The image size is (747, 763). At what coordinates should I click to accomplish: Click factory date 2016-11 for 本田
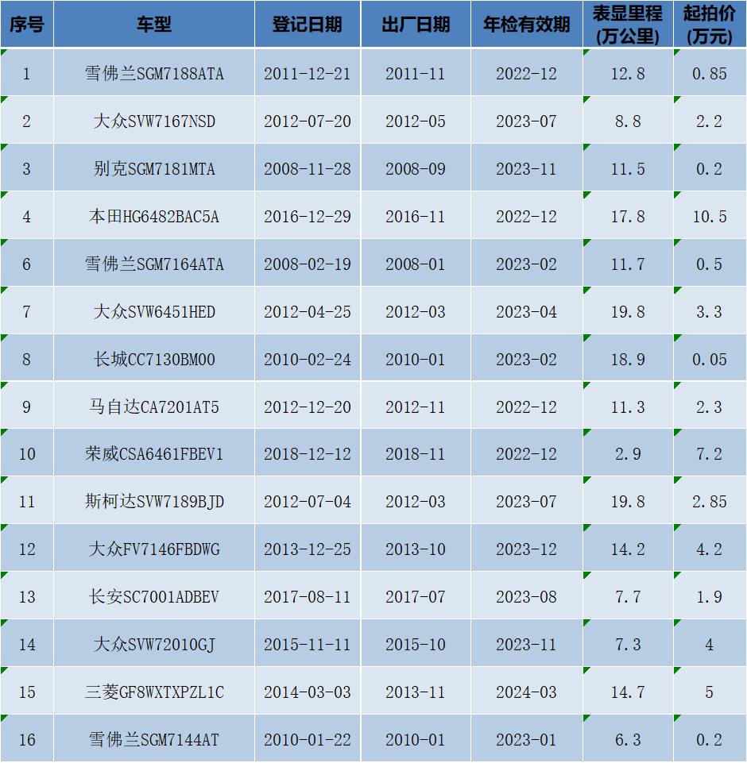tap(416, 216)
